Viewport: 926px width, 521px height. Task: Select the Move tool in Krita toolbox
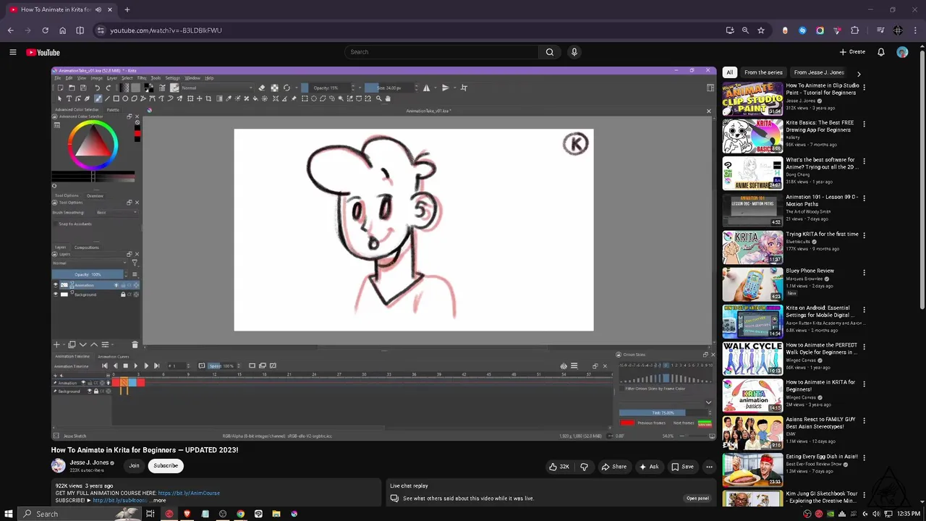(200, 98)
